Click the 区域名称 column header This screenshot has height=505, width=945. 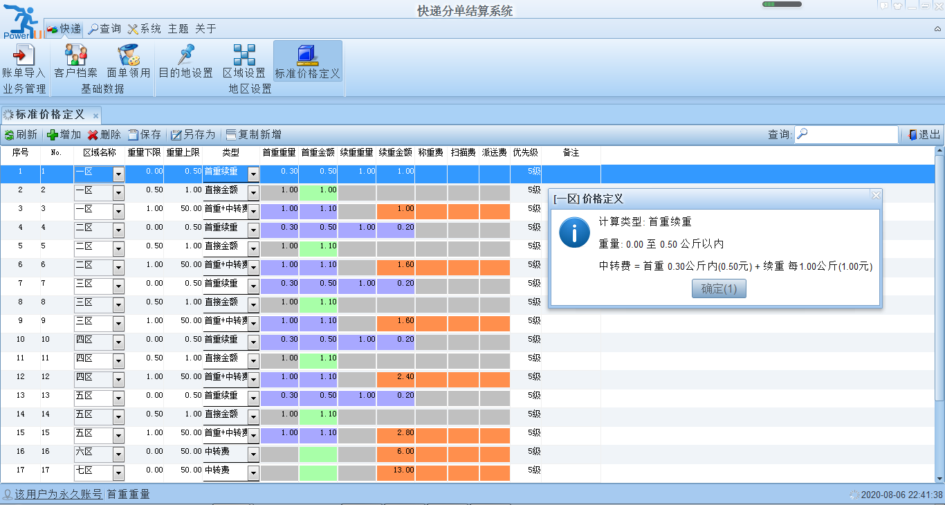coord(99,152)
